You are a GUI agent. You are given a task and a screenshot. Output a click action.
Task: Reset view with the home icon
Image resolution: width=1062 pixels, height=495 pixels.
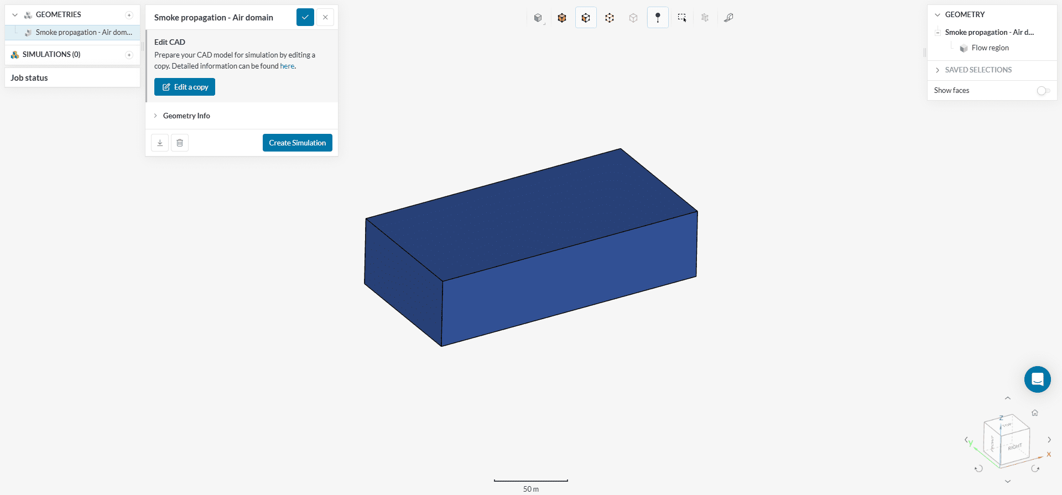tap(1034, 413)
